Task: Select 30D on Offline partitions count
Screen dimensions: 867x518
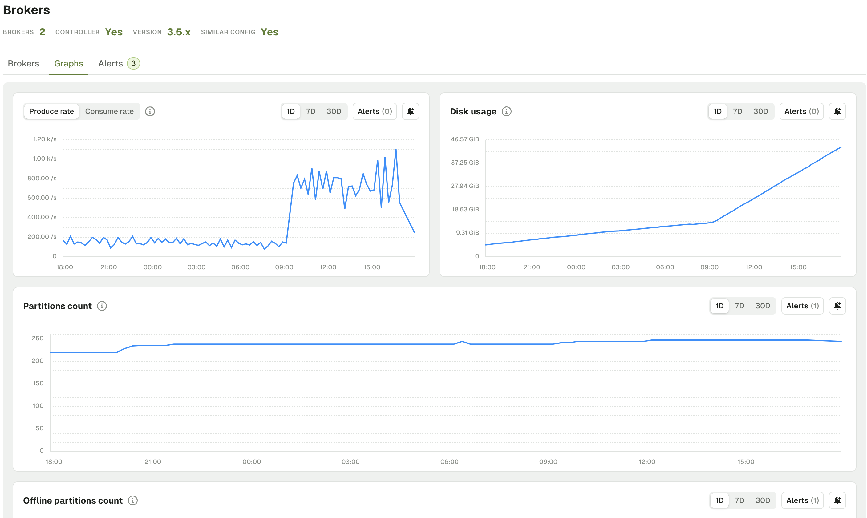Action: pos(763,500)
